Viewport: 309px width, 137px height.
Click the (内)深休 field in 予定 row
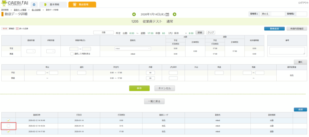click(x=173, y=73)
